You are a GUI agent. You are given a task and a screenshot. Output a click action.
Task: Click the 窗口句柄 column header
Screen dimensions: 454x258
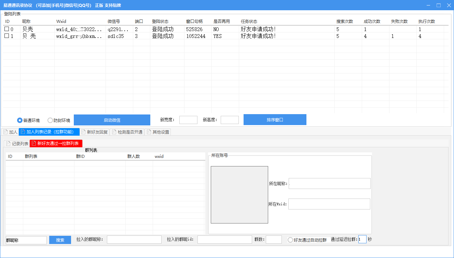click(x=194, y=21)
